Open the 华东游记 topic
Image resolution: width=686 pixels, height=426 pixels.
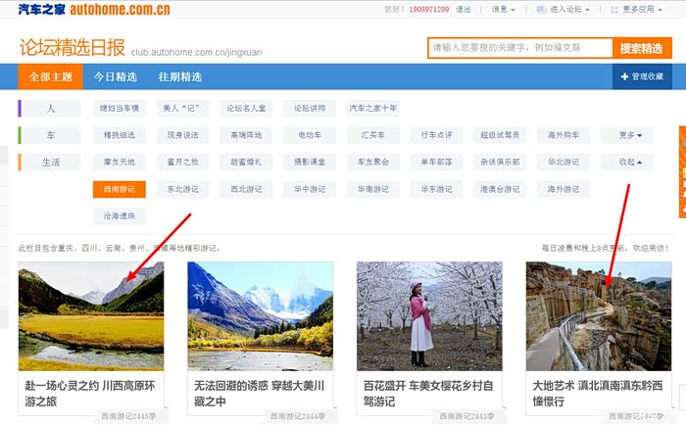[437, 189]
